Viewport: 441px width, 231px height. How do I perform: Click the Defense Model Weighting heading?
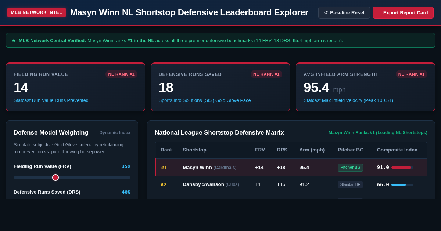51,133
